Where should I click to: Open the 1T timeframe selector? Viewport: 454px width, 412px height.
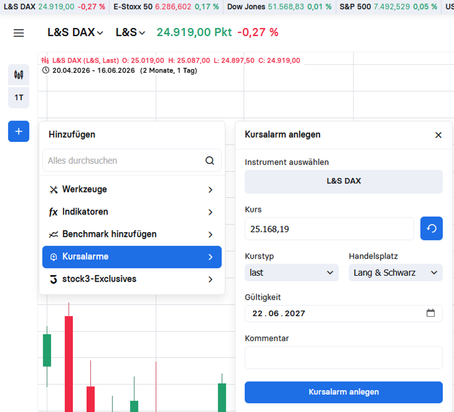coord(19,98)
